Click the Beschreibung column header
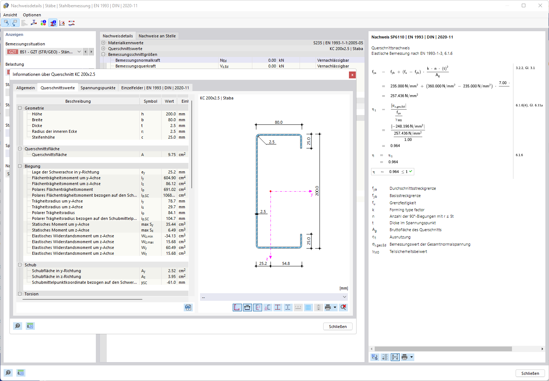Image resolution: width=549 pixels, height=381 pixels. 78,101
